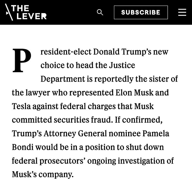Click the word "Justice" in the paragraph

coord(122,65)
